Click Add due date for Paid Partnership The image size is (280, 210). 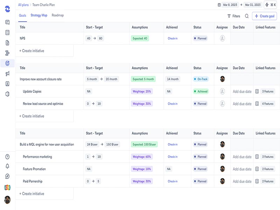242,181
